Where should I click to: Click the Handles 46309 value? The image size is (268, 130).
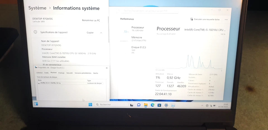181,86
